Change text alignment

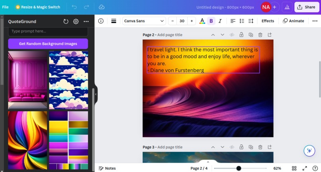[x=233, y=21]
